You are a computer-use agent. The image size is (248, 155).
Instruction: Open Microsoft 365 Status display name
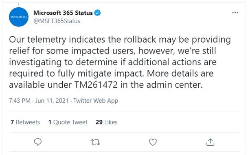63,13
